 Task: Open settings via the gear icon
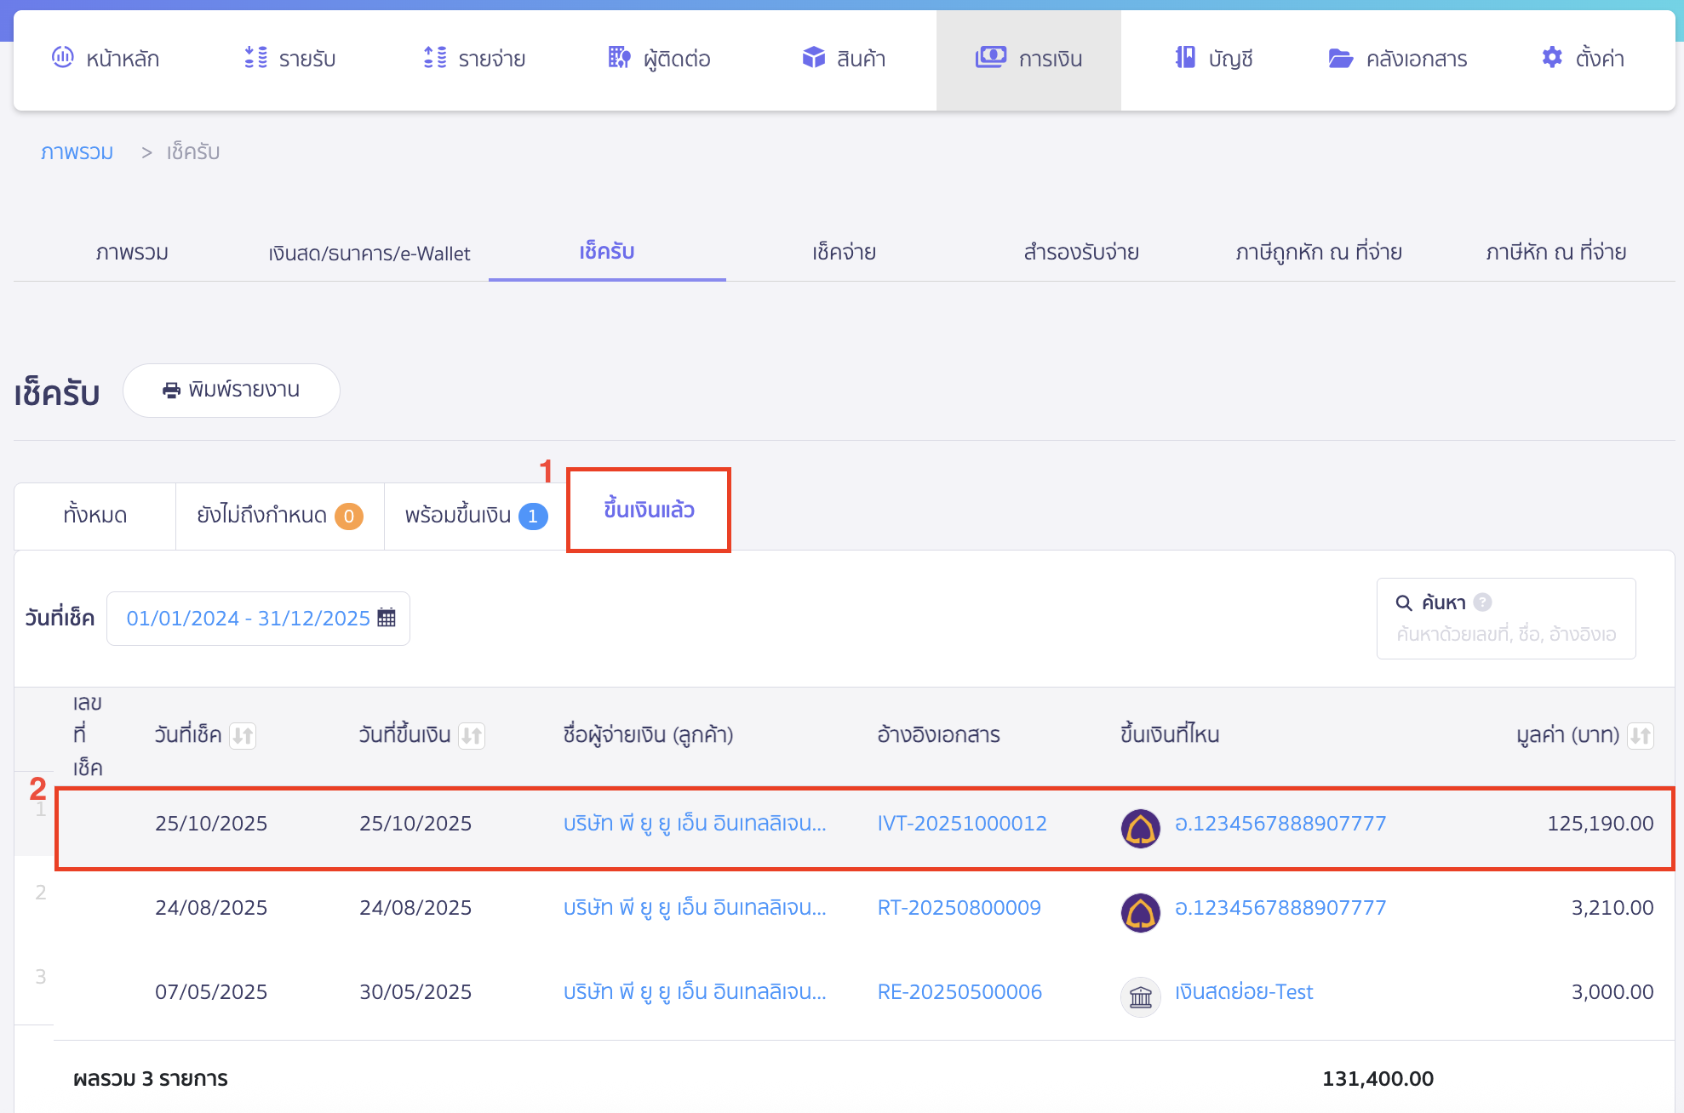point(1551,58)
